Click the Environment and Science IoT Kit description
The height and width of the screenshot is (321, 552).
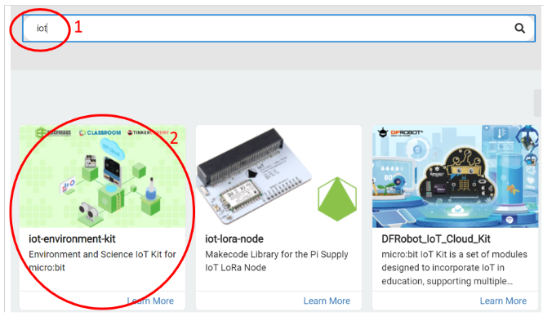[x=102, y=261]
